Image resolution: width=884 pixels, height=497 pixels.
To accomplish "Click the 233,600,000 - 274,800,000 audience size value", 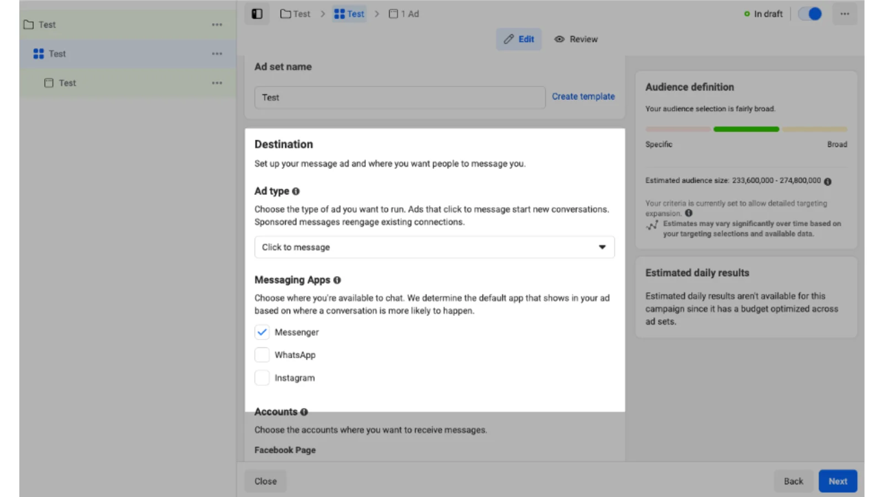I will tap(776, 181).
